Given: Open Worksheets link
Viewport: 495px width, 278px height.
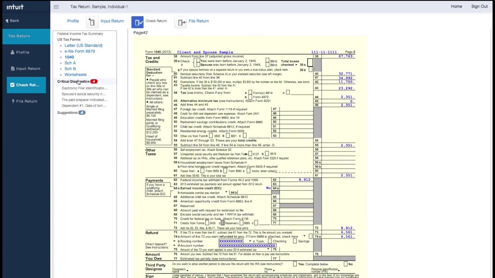Looking at the screenshot, I should [x=75, y=75].
